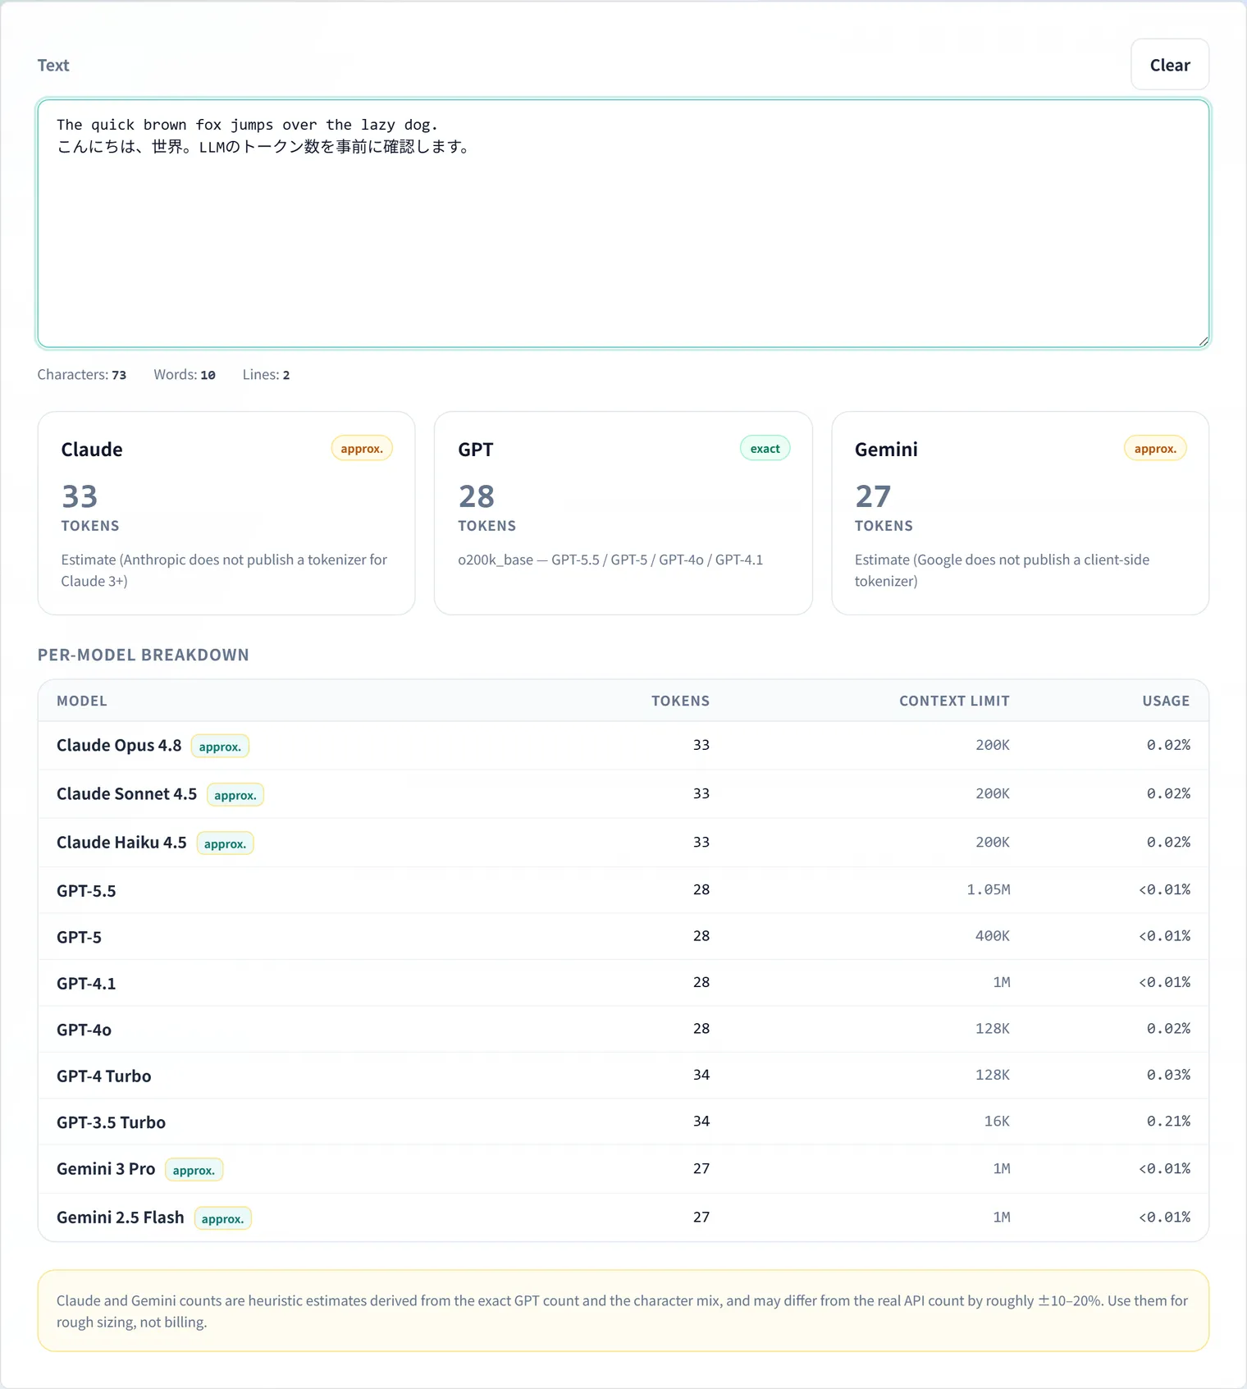Grab the textarea resize handle
Image resolution: width=1247 pixels, height=1389 pixels.
(1203, 340)
